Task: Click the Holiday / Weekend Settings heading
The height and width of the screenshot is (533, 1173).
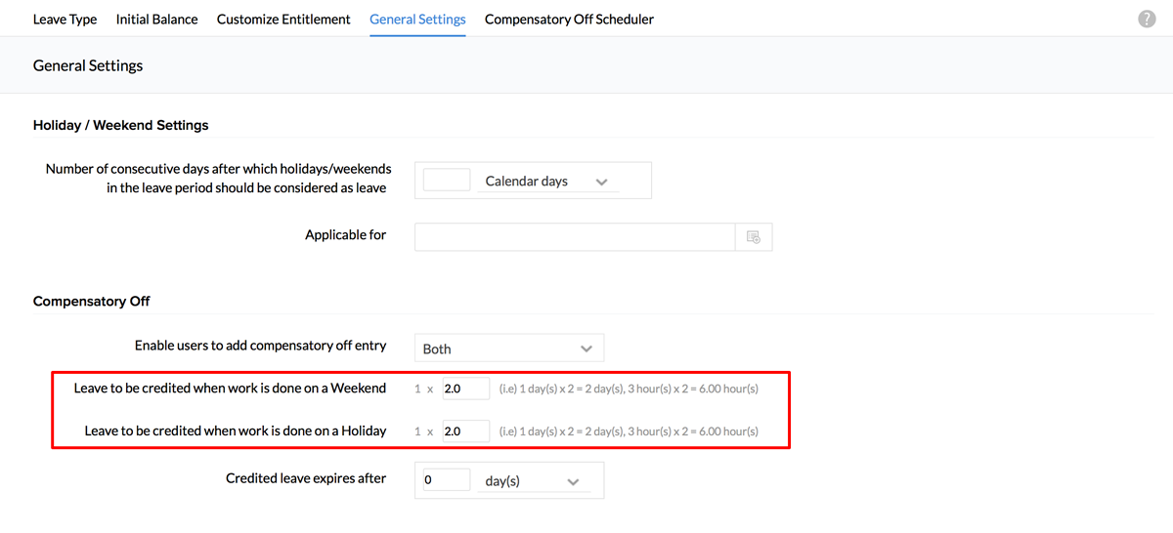Action: click(120, 125)
